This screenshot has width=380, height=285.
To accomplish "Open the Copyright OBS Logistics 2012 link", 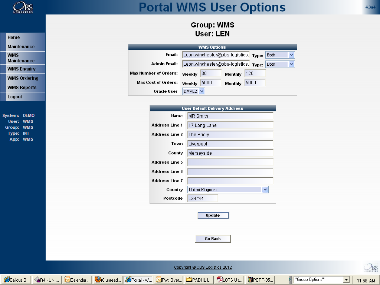I will 203,267.
